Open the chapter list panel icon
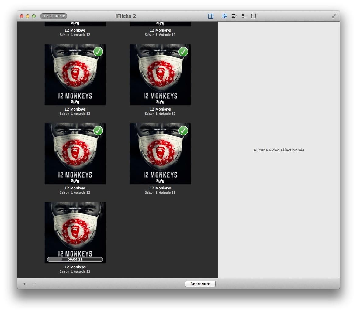The width and height of the screenshot is (357, 313). pos(244,16)
